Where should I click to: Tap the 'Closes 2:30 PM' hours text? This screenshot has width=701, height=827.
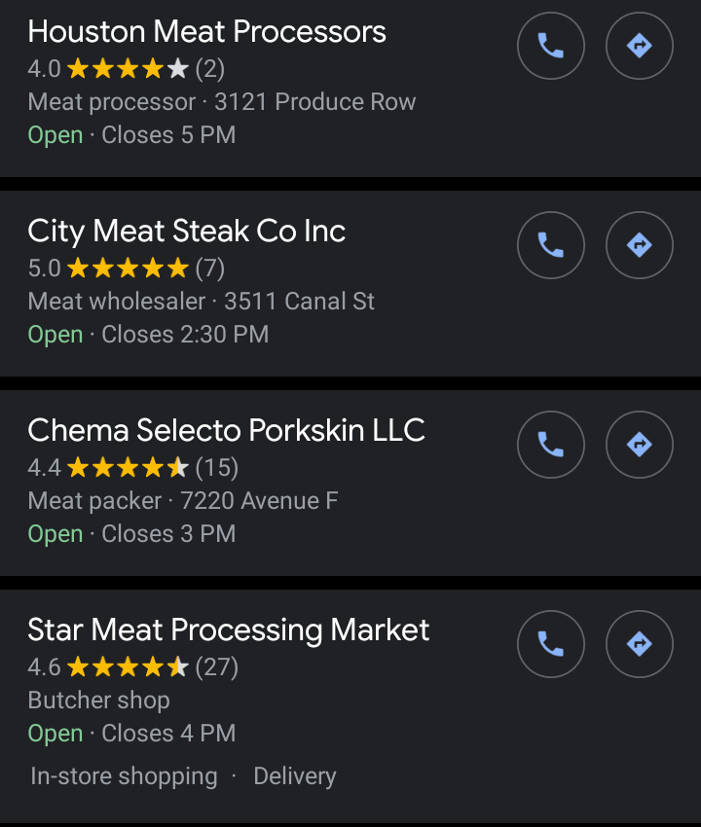click(x=185, y=335)
